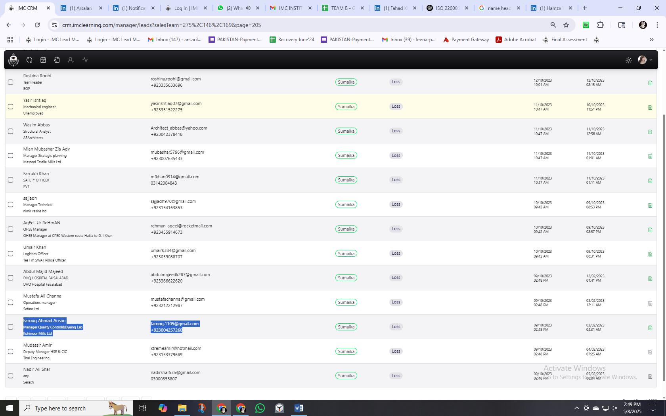Open WhatsApp from the taskbar

[x=260, y=408]
